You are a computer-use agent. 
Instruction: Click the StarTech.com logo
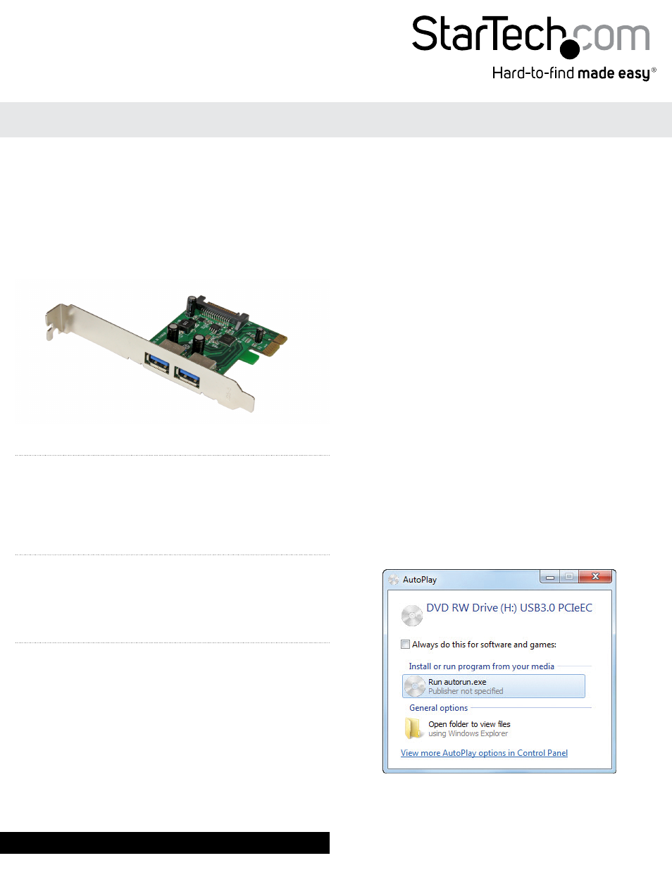point(531,37)
